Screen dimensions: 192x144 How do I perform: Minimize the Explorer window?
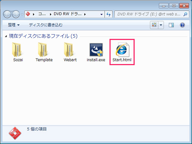pyautogui.click(x=164, y=6)
